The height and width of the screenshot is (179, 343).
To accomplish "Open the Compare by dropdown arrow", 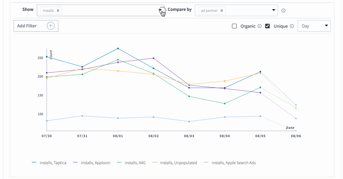I will coord(274,10).
